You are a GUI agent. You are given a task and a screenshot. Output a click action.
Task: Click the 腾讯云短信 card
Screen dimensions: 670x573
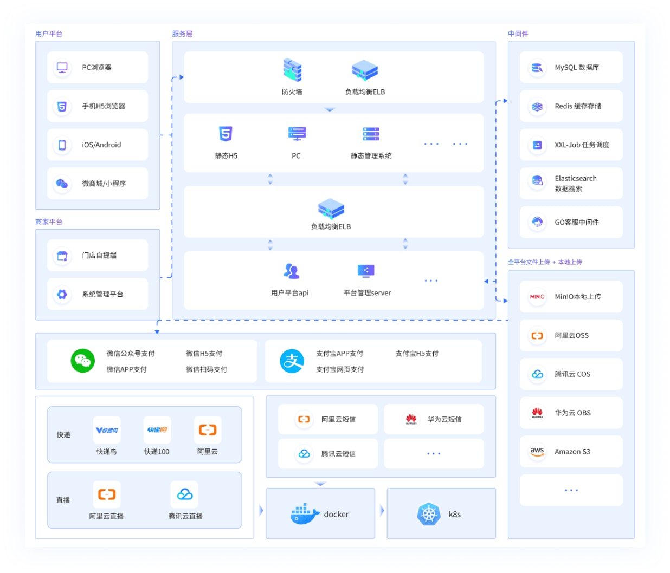pos(328,454)
